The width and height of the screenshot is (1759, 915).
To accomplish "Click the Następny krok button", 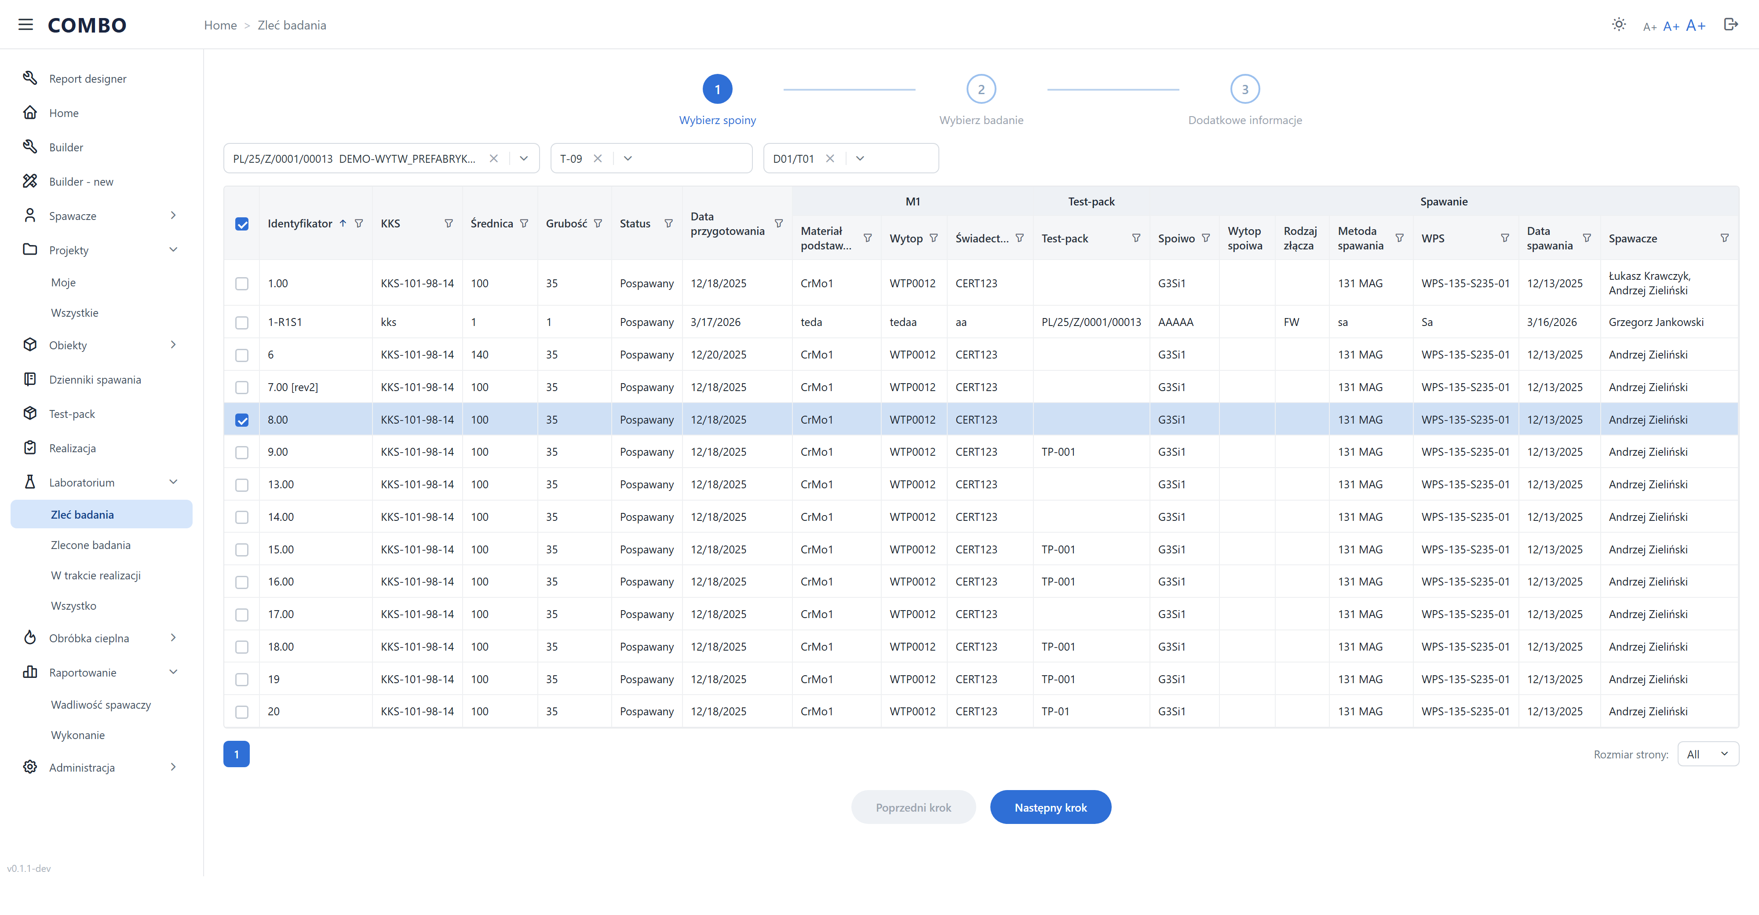I will (x=1050, y=807).
